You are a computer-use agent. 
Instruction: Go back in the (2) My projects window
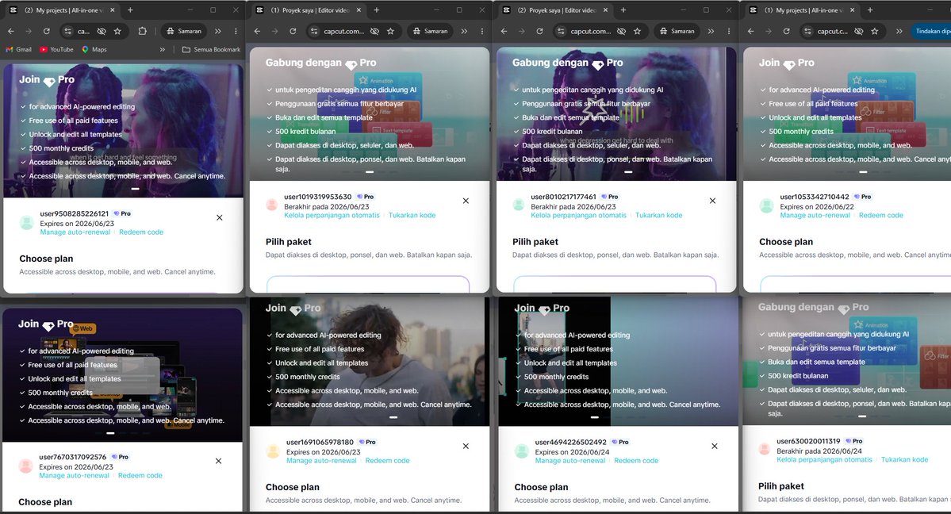click(11, 31)
